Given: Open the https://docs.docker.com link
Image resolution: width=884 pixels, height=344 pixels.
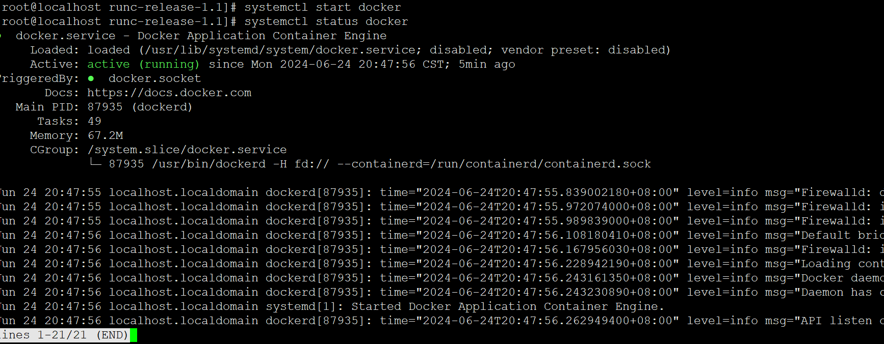Looking at the screenshot, I should pyautogui.click(x=169, y=93).
